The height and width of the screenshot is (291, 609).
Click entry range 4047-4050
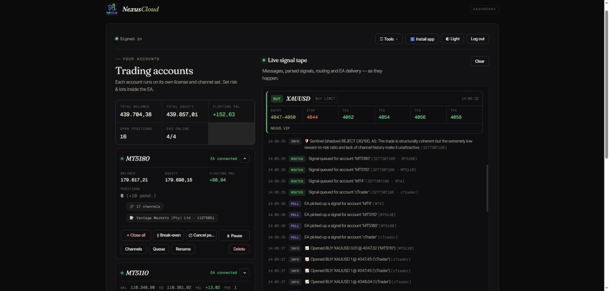[283, 117]
